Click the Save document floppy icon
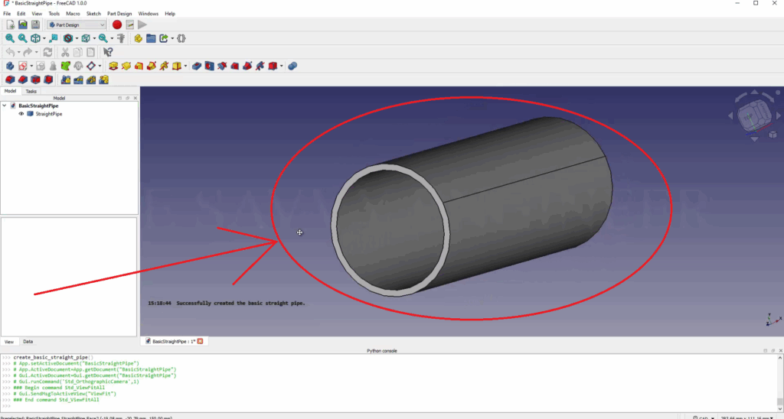 pos(35,24)
